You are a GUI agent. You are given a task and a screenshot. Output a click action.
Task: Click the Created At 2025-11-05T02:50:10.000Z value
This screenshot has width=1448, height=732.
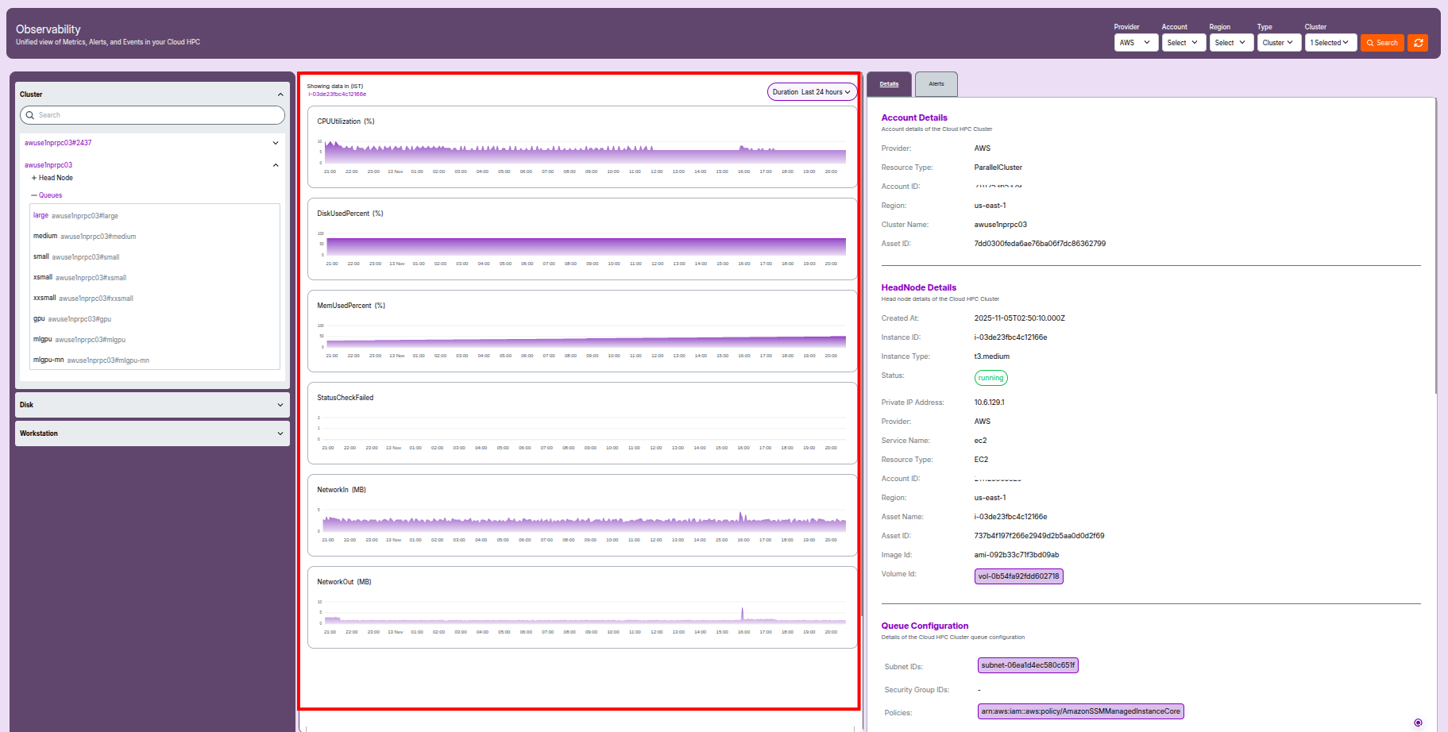click(1020, 318)
